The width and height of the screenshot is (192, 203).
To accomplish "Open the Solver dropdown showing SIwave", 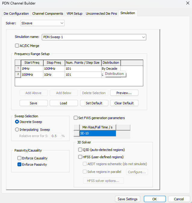I will pyautogui.click(x=42, y=23).
